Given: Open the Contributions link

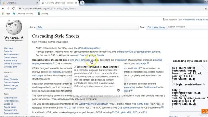Looking at the screenshot, I should point(189,19).
